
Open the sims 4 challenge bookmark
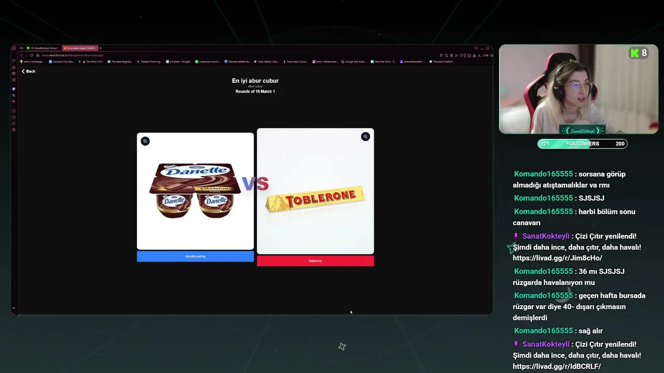pyautogui.click(x=32, y=62)
